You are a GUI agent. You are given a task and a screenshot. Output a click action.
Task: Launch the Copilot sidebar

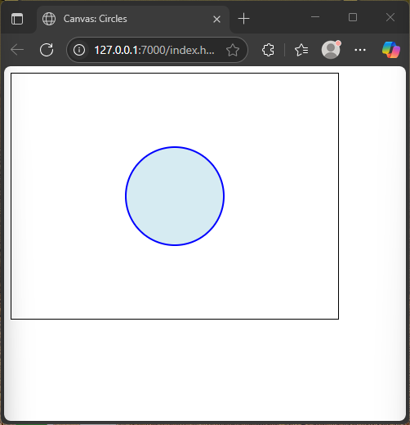coord(391,50)
